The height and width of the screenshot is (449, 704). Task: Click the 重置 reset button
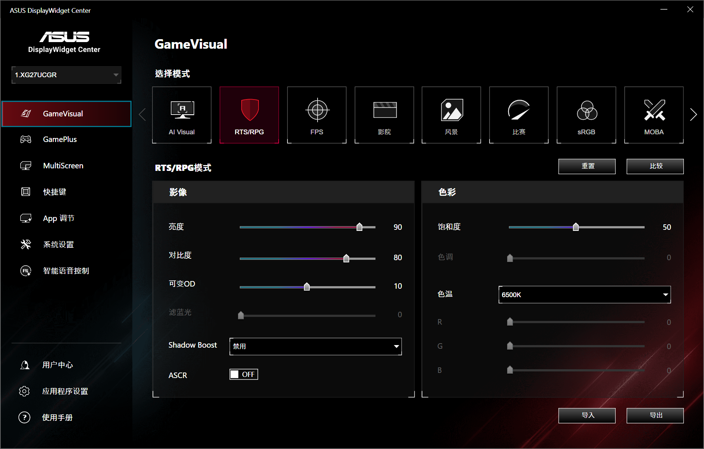pos(587,166)
